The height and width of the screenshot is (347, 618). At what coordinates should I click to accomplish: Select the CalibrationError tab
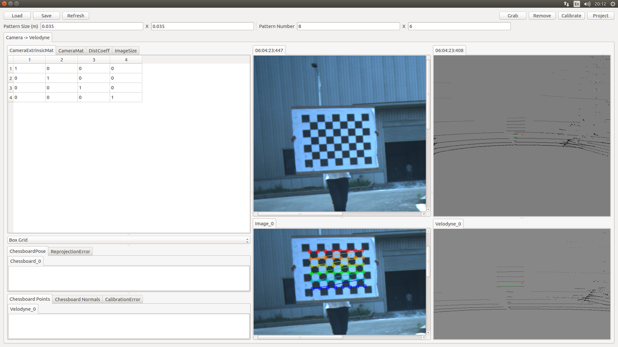(x=122, y=299)
